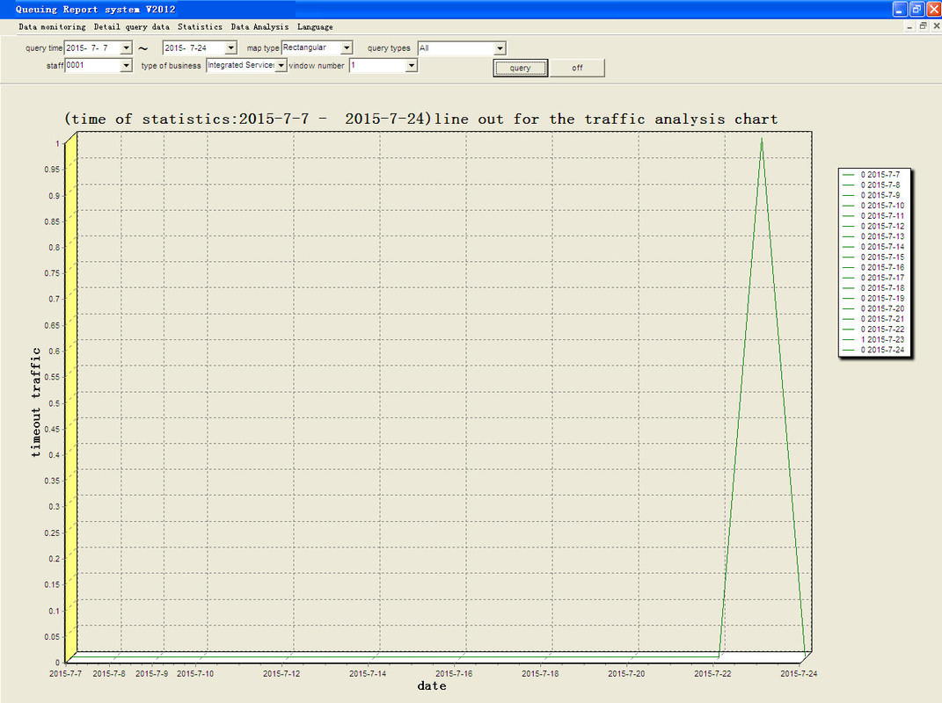Image resolution: width=942 pixels, height=703 pixels.
Task: Expand the query start date dropdown
Action: (126, 48)
